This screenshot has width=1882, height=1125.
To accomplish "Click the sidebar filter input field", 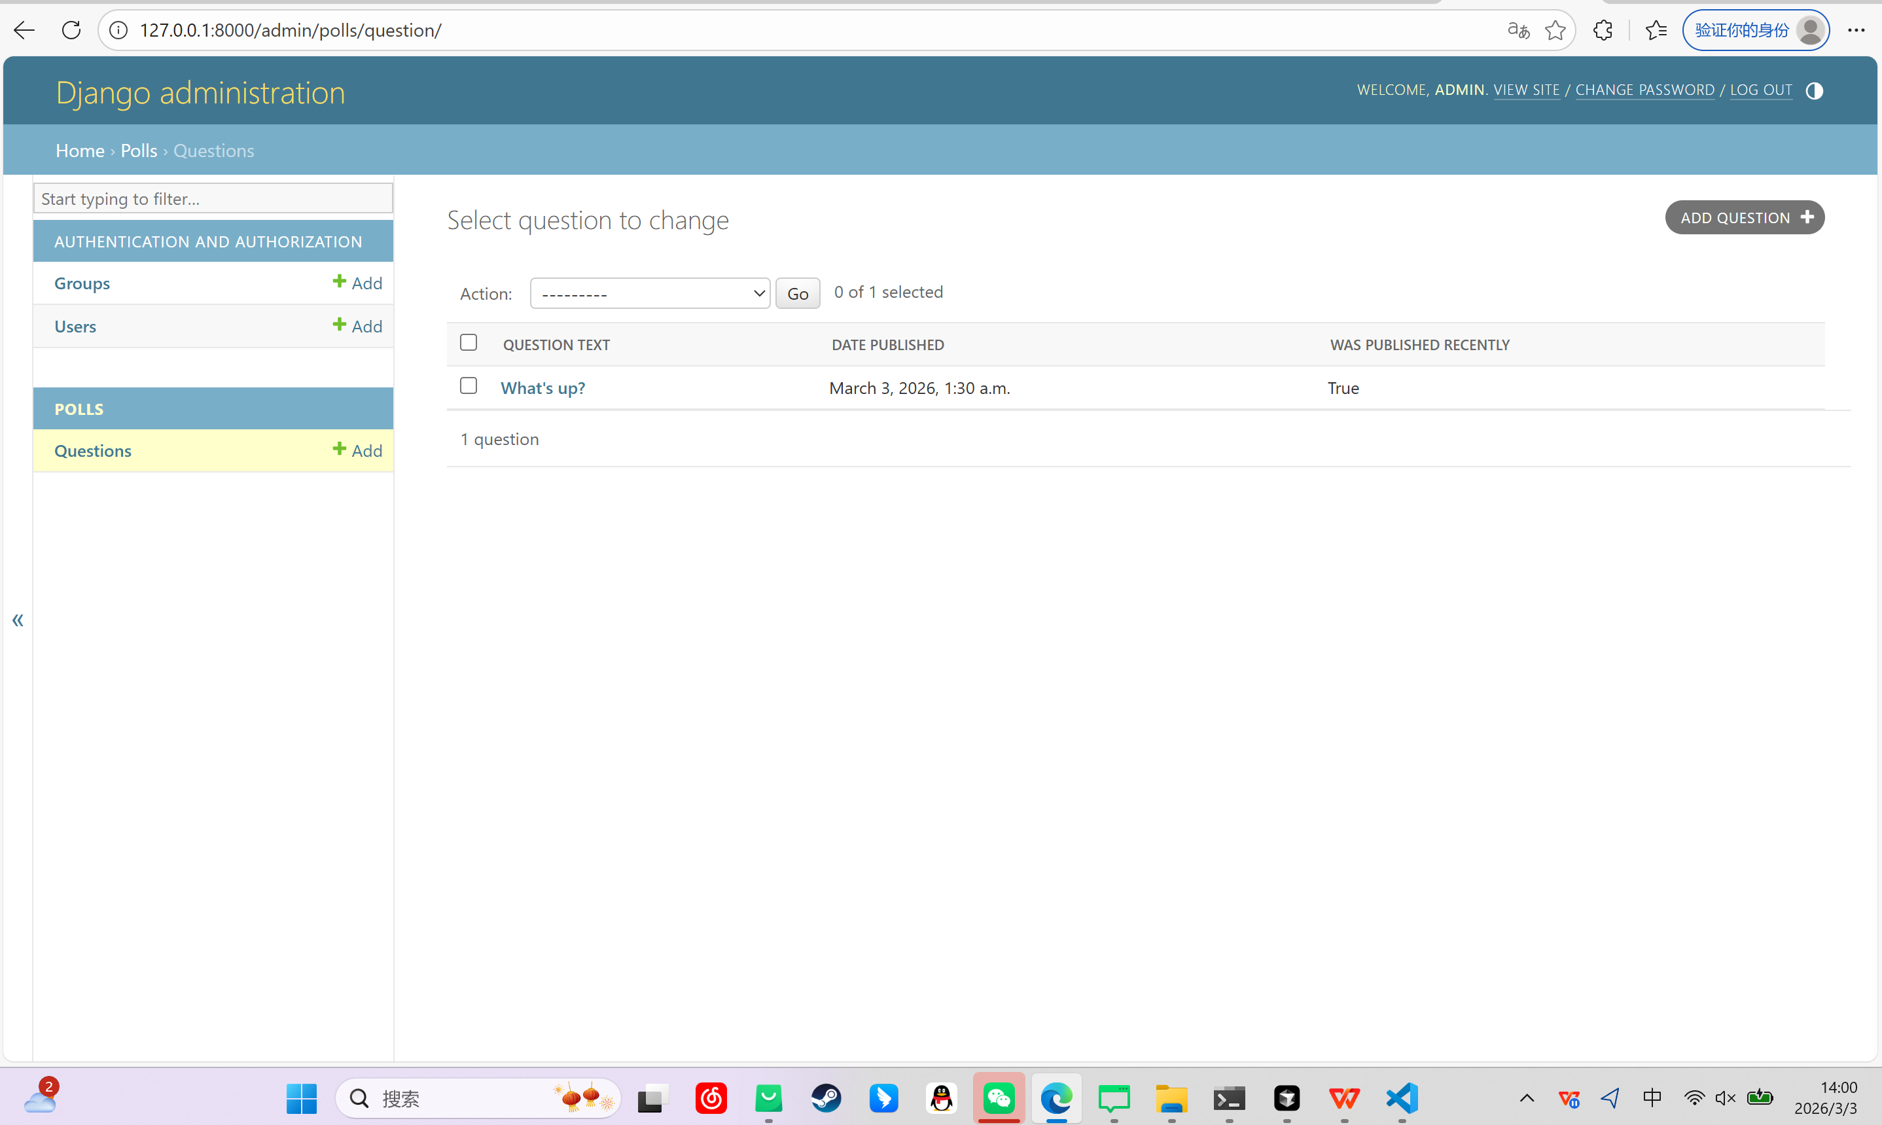I will point(213,198).
